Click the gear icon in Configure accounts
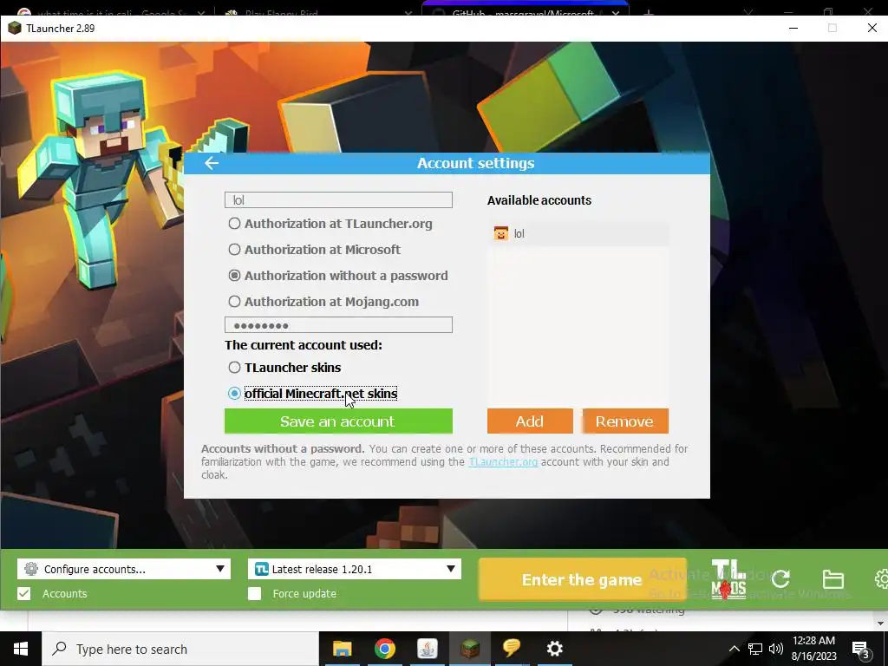 click(x=31, y=569)
